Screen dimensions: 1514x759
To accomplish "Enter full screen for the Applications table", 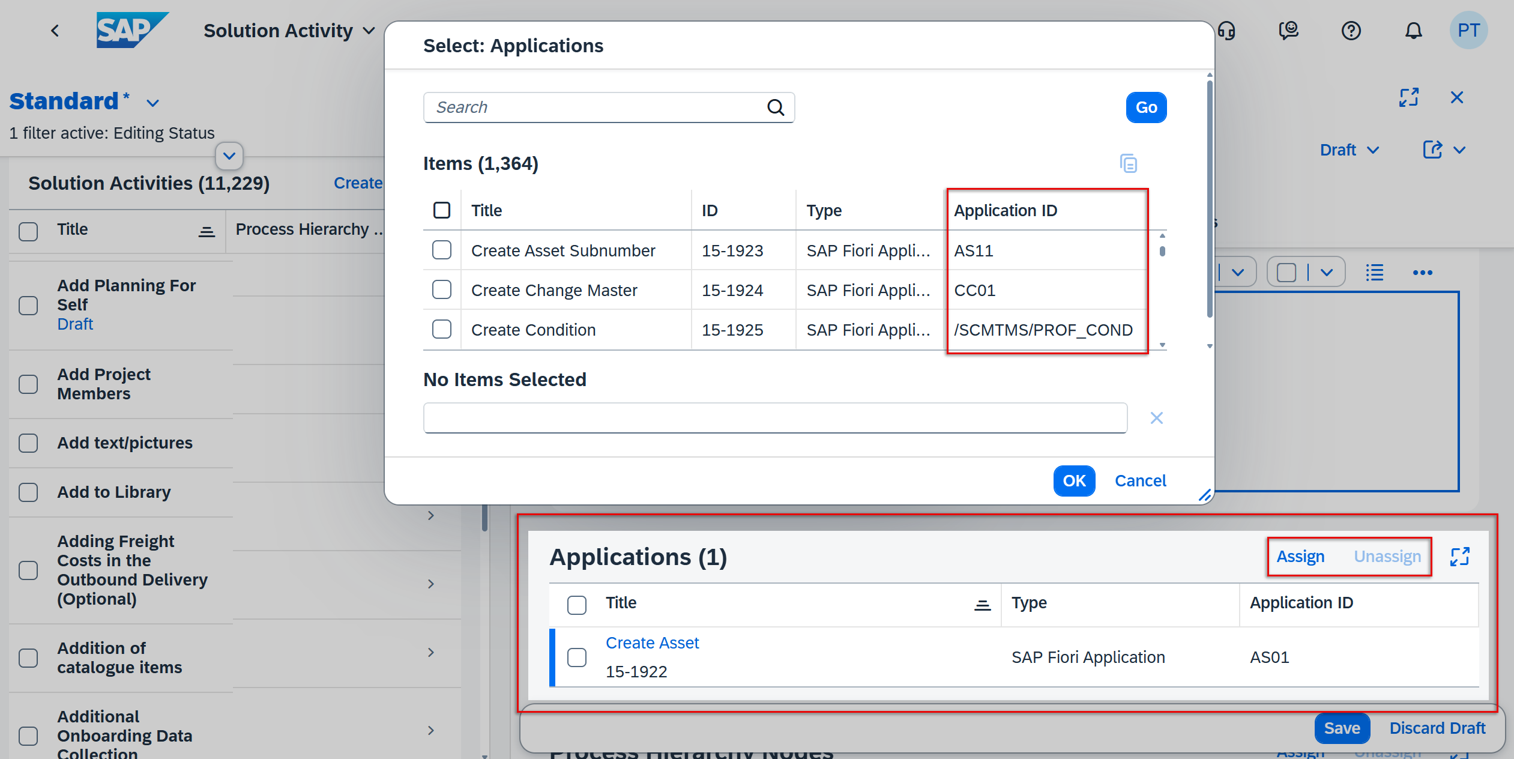I will tap(1459, 557).
